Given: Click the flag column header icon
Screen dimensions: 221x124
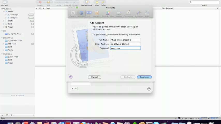Looking at the screenshot, I should [40, 8].
